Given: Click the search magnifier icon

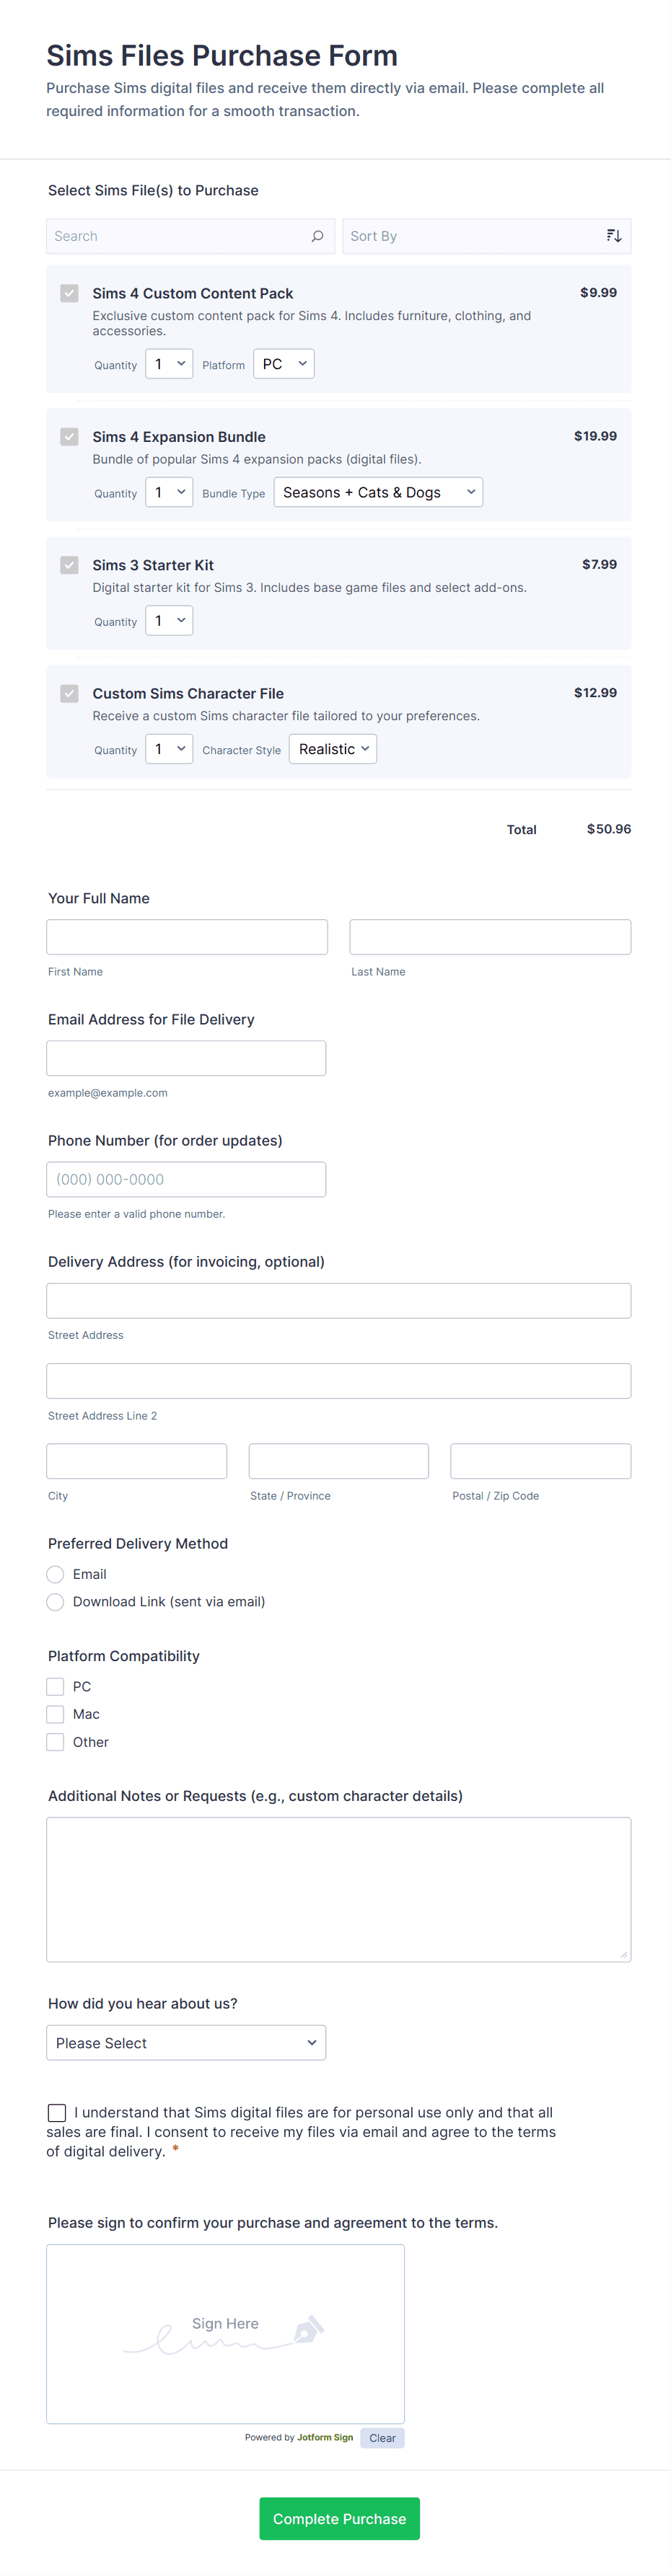Looking at the screenshot, I should [317, 236].
